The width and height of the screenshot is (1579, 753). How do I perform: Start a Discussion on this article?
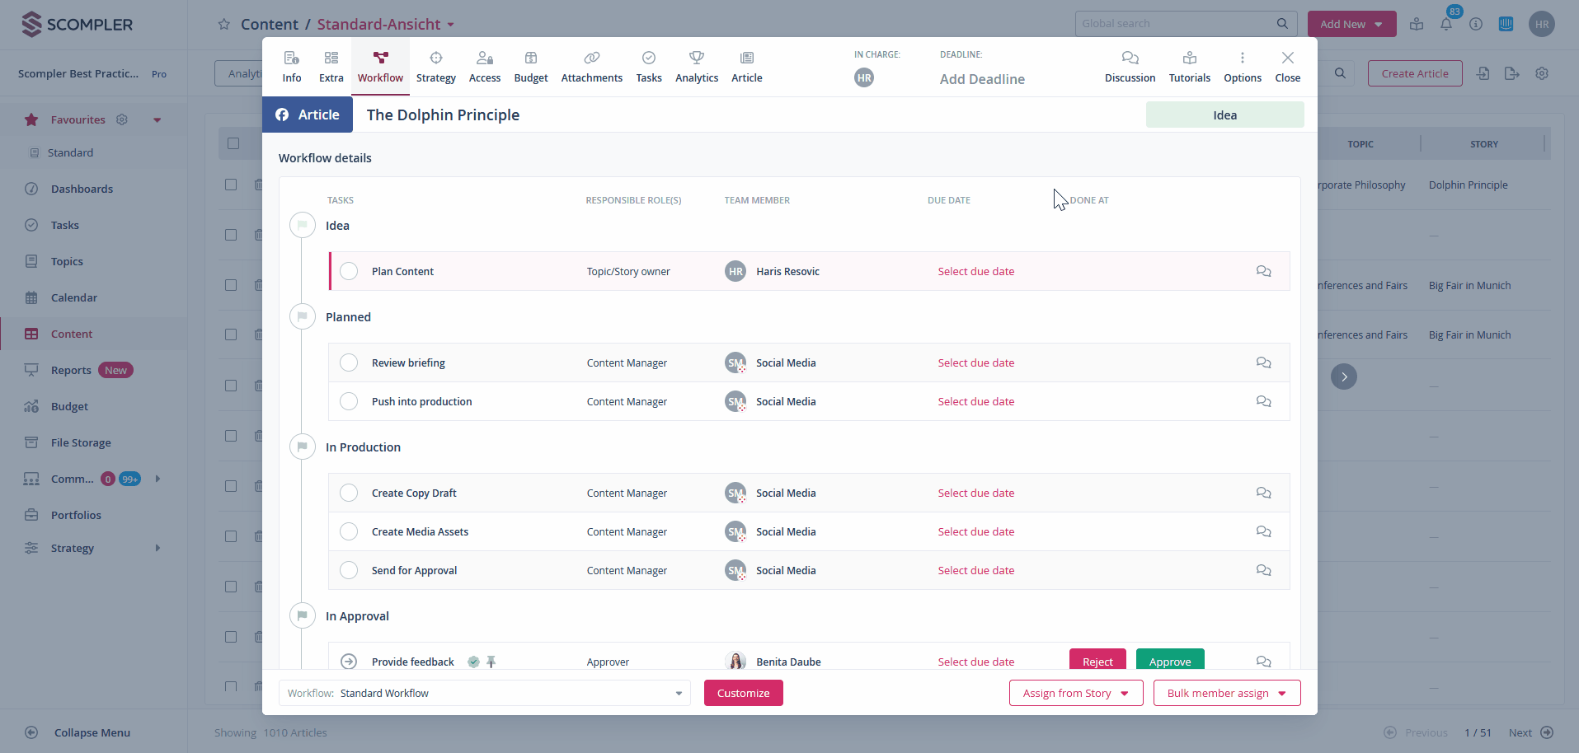point(1129,66)
